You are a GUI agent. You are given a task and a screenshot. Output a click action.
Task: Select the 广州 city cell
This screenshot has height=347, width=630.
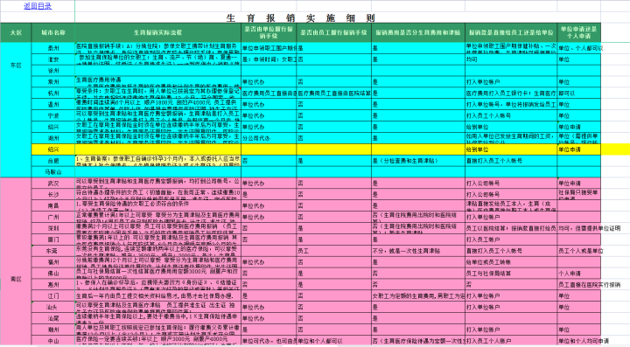pyautogui.click(x=53, y=217)
